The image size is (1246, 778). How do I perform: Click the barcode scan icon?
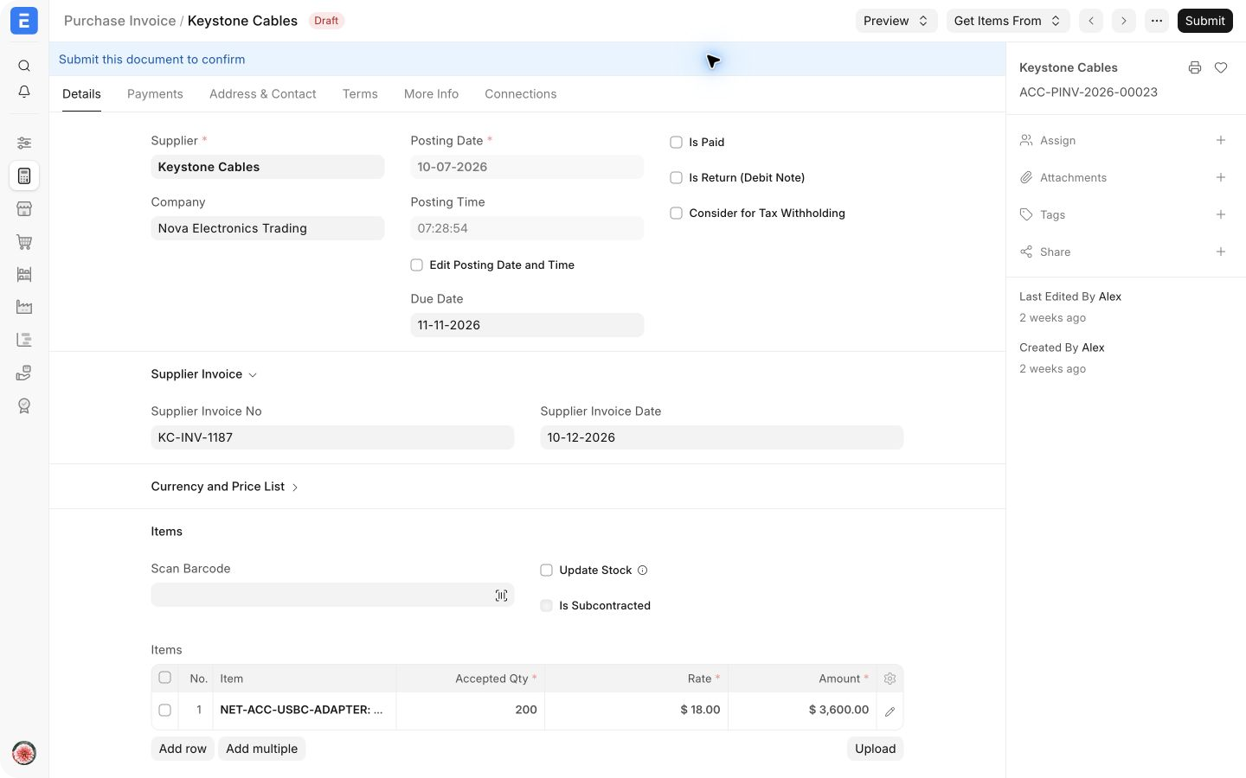[501, 596]
